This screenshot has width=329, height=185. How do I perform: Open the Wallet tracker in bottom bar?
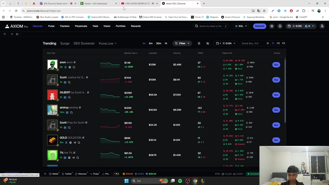[x=54, y=174]
